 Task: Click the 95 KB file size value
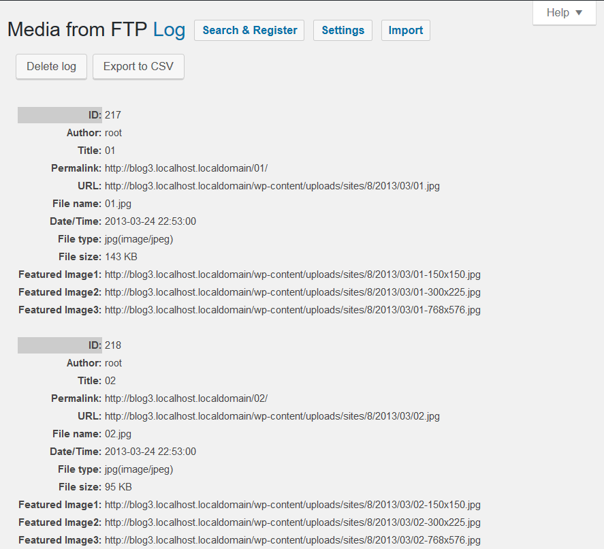pyautogui.click(x=118, y=487)
